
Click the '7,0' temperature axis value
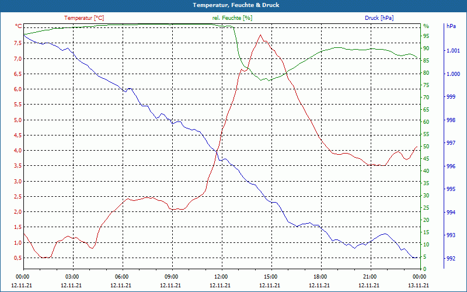point(18,59)
